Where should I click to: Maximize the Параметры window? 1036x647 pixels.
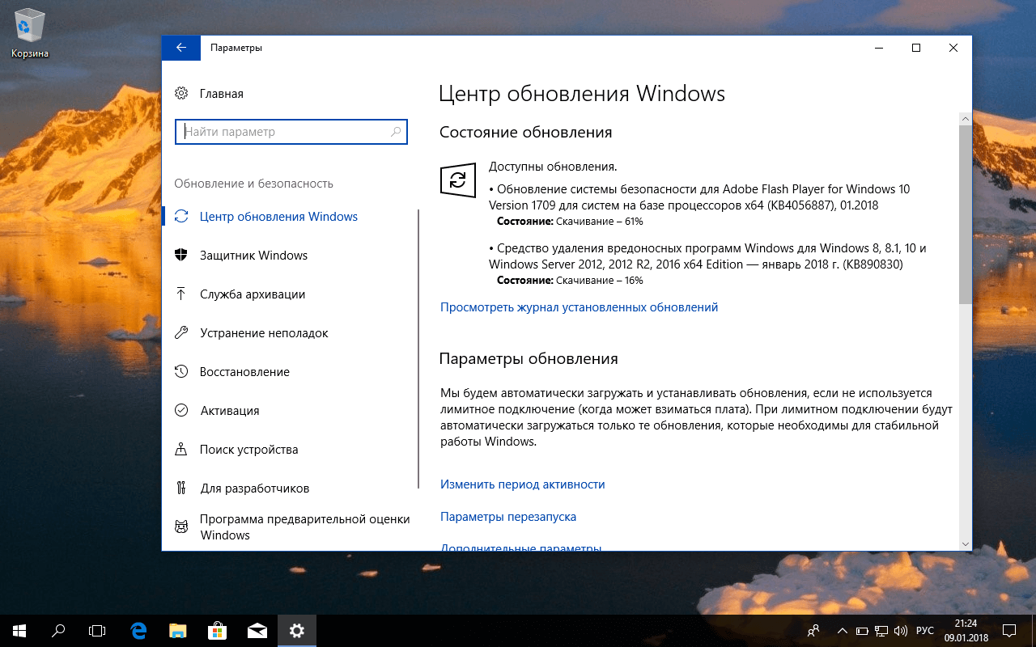[916, 48]
